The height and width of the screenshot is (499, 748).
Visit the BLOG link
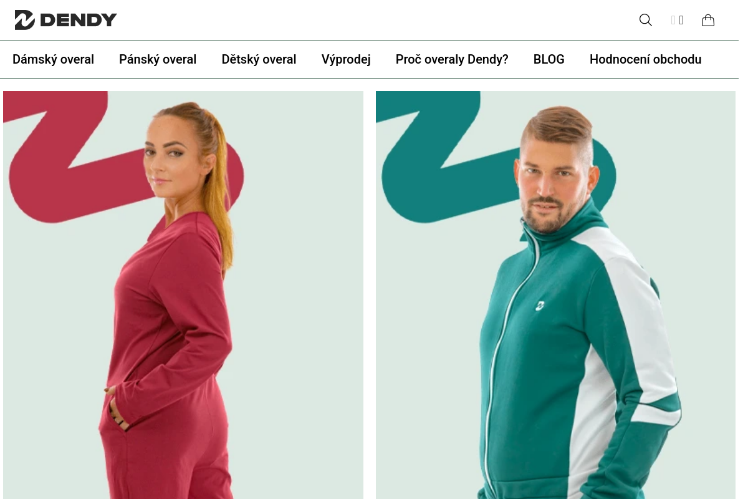coord(549,59)
